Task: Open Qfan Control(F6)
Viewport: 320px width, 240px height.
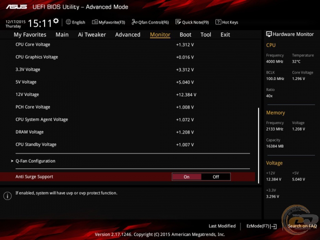Action: [x=150, y=22]
